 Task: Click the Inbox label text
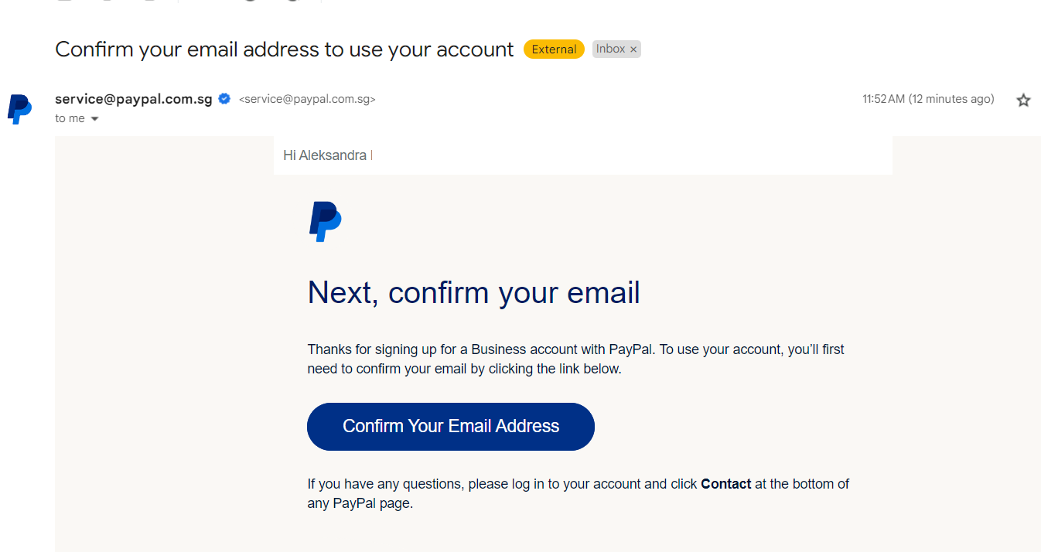(610, 49)
